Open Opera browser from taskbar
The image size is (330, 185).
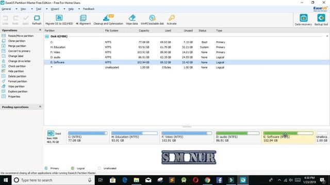tap(195, 180)
